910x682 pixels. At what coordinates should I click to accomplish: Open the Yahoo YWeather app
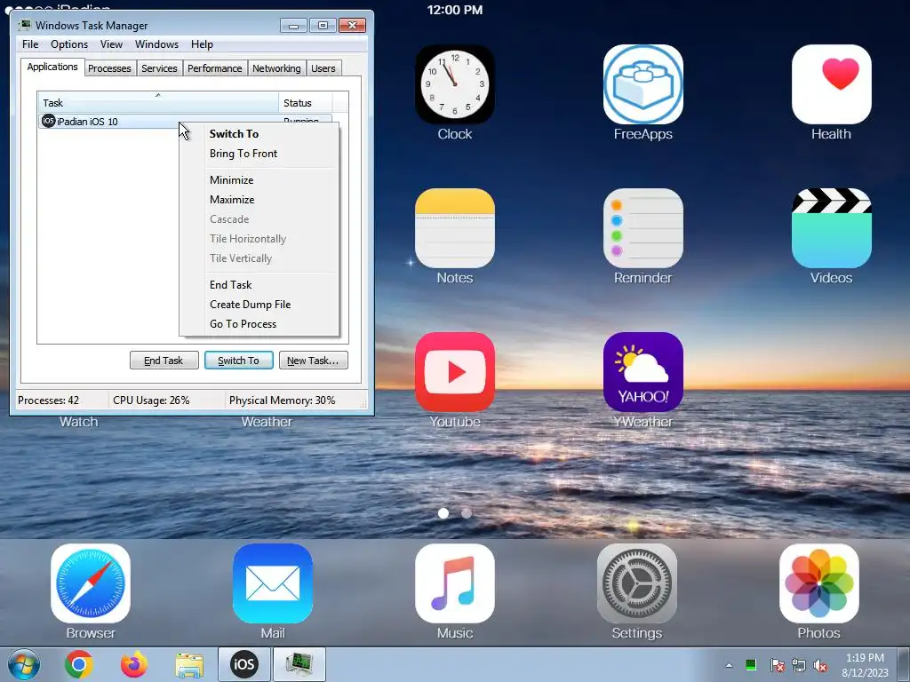pos(643,372)
